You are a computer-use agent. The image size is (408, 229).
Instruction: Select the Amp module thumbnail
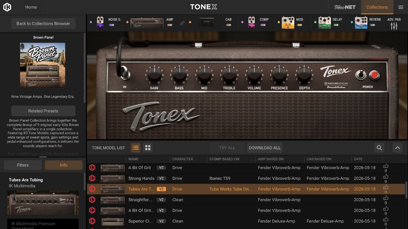coord(147,23)
